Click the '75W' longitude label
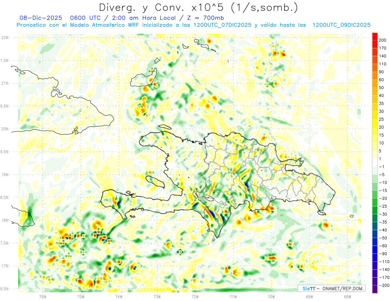The width and height of the screenshot is (390, 301). click(81, 296)
